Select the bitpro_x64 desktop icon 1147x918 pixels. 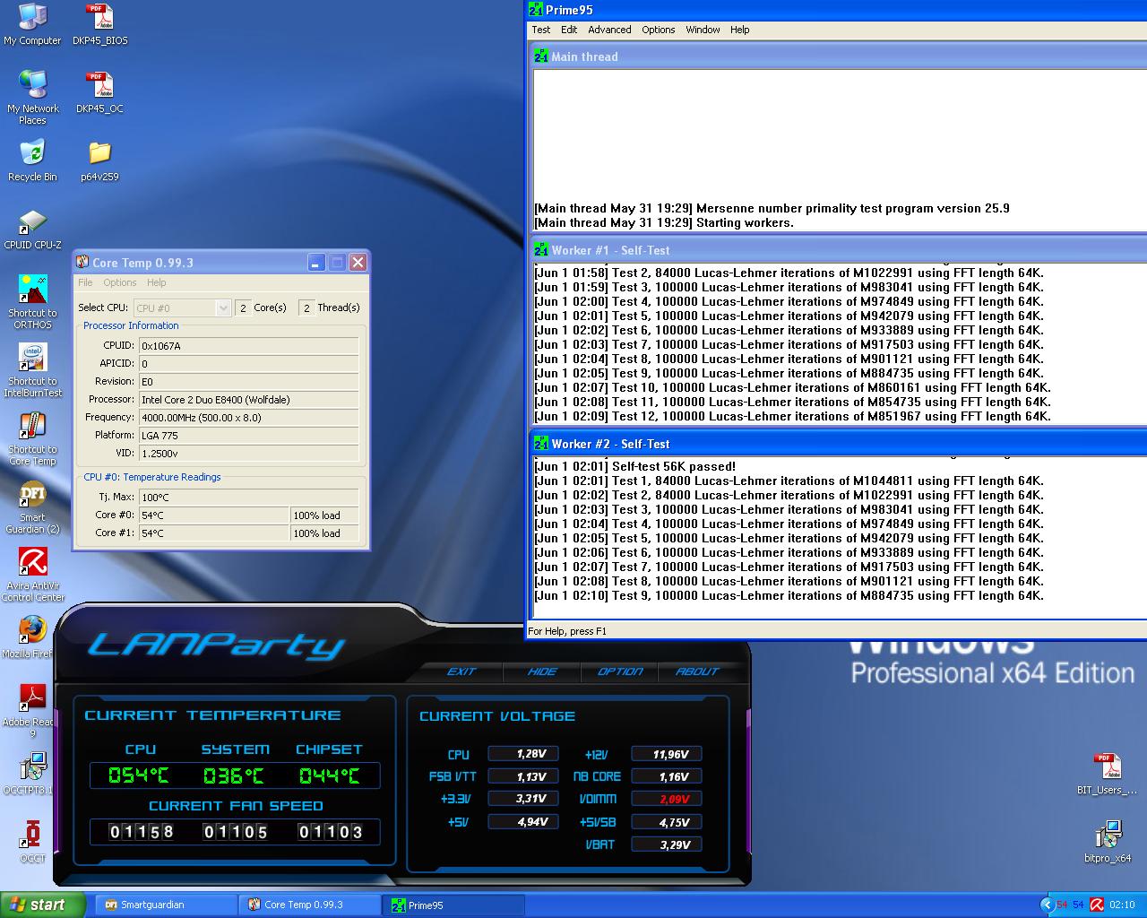(x=1108, y=842)
